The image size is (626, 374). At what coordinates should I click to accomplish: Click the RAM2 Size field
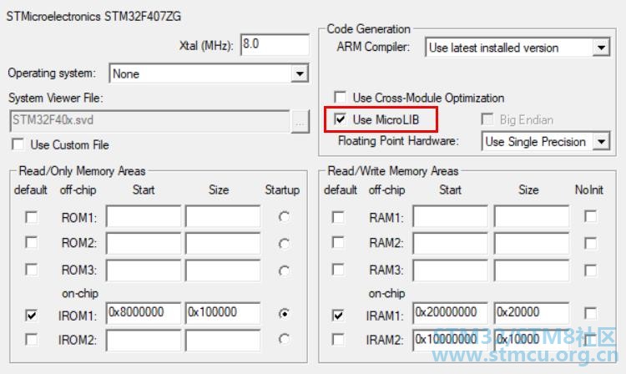(532, 244)
